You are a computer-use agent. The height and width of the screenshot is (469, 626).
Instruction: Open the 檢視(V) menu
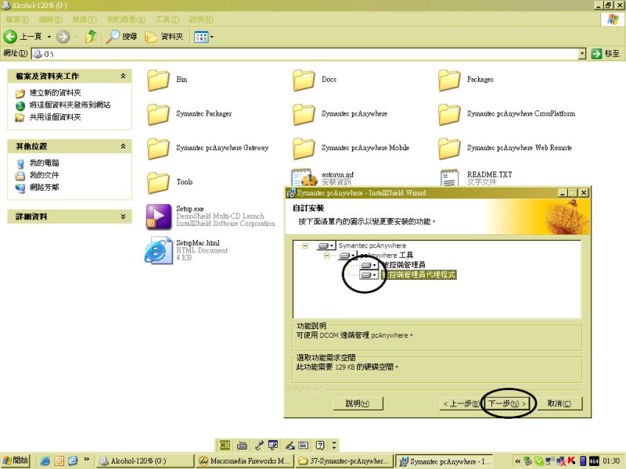(85, 19)
